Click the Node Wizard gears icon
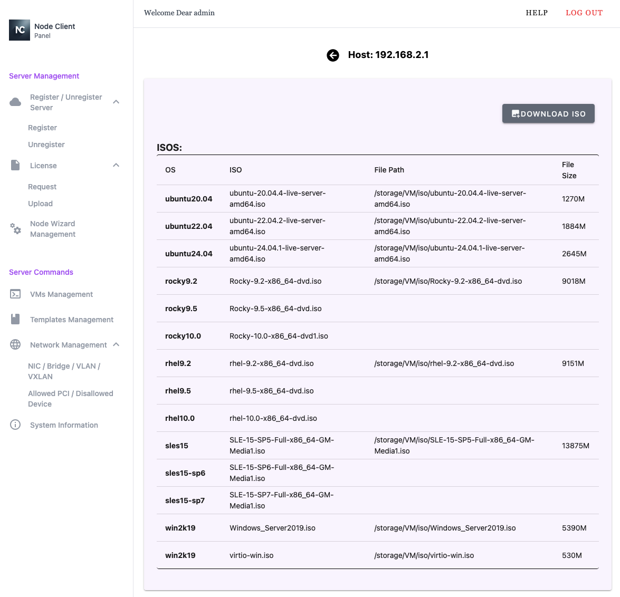The image size is (620, 597). 15,229
